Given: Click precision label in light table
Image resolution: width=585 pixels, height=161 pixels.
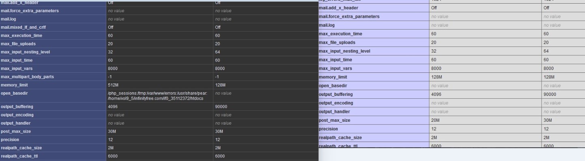Looking at the screenshot, I should pos(329,129).
